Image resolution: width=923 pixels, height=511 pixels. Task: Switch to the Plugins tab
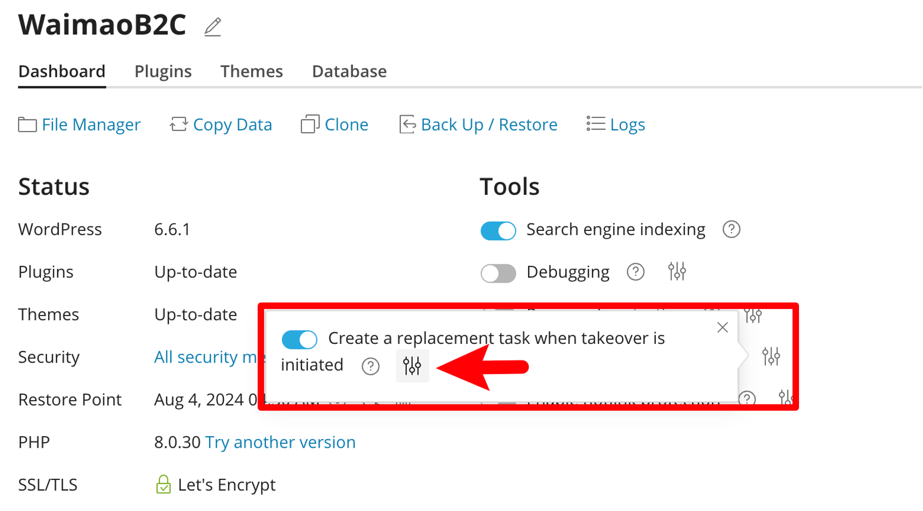162,71
